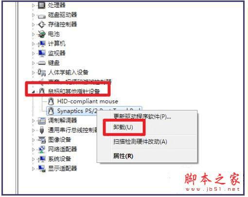The image size is (248, 197).
Task: Click the modem (调制解调器) icon
Action: point(42,121)
